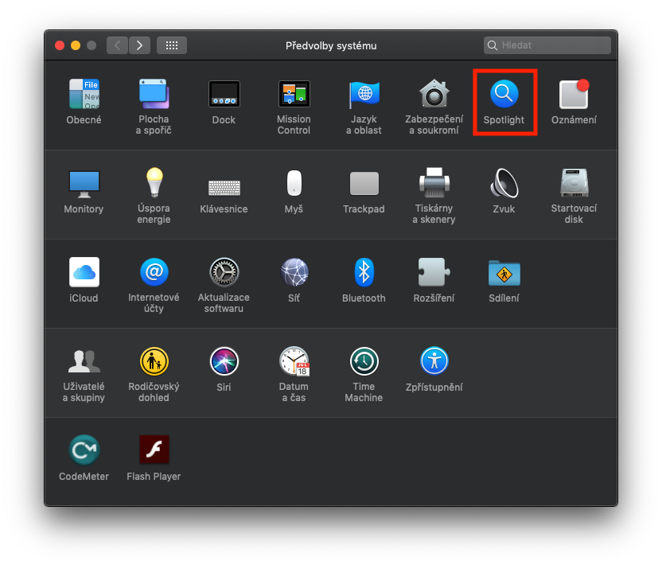The height and width of the screenshot is (565, 662).
Task: Close the Předvolby systému window
Action: tap(60, 45)
